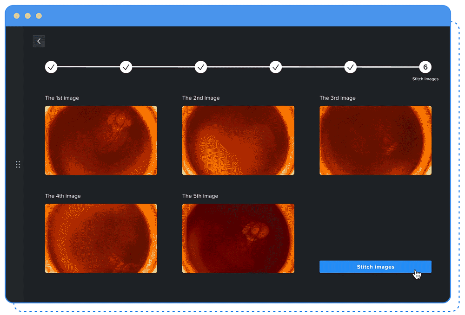The image size is (465, 315).
Task: Click the third window control dot
Action: point(39,16)
